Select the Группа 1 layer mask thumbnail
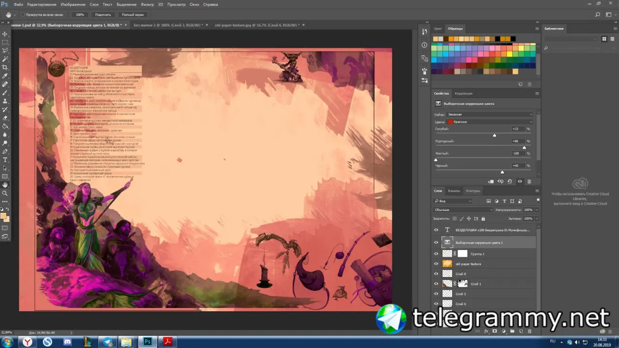619x348 pixels. pos(463,253)
